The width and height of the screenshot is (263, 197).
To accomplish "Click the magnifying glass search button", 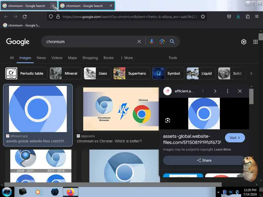I will (x=172, y=42).
